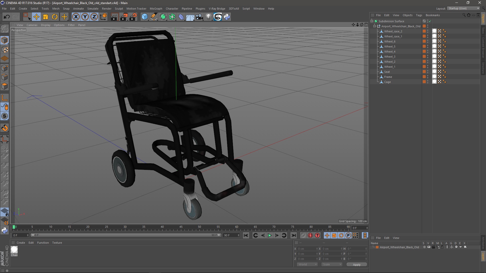The image size is (486, 273).
Task: Click the timeline range slider bar
Action: click(x=126, y=235)
